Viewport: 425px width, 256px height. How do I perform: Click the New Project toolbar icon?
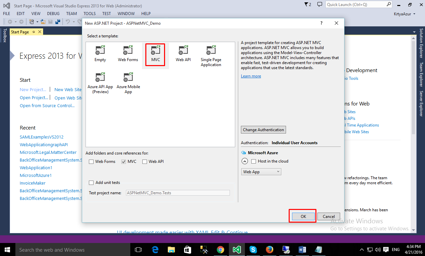tap(32, 22)
